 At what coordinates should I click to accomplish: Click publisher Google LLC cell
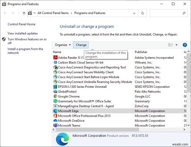[142, 96]
